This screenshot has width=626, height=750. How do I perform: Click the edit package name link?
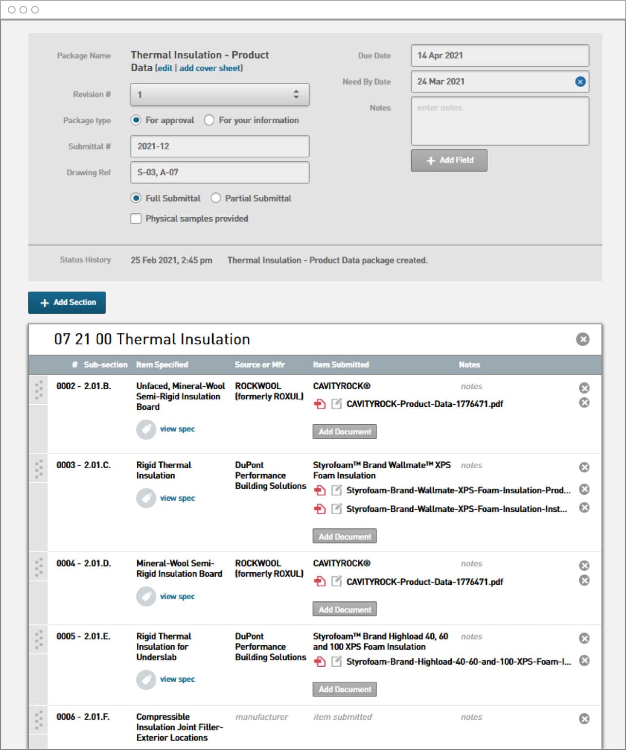click(x=165, y=68)
